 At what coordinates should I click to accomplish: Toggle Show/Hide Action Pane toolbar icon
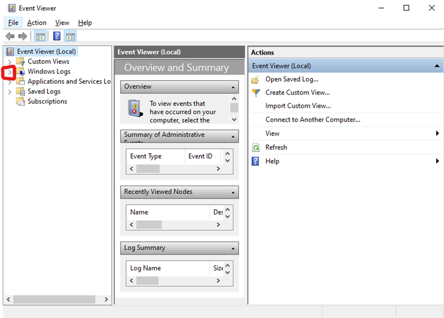(70, 36)
